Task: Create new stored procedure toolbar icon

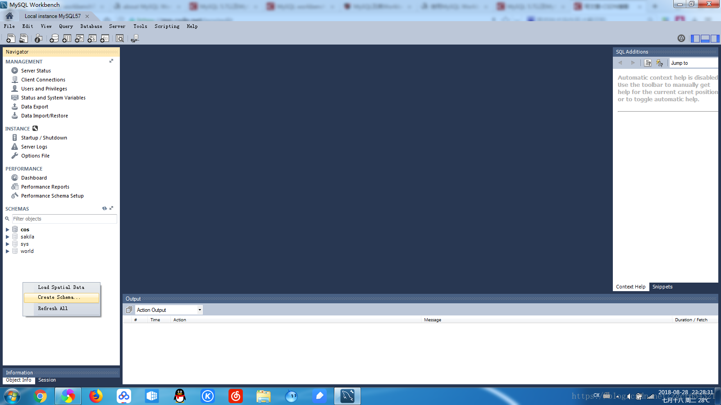Action: tap(92, 39)
